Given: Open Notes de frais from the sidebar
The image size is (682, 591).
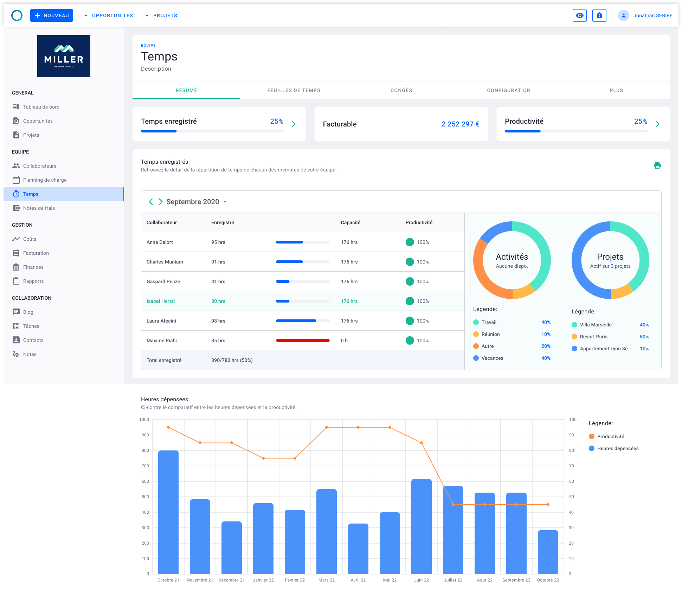Looking at the screenshot, I should tap(16, 208).
